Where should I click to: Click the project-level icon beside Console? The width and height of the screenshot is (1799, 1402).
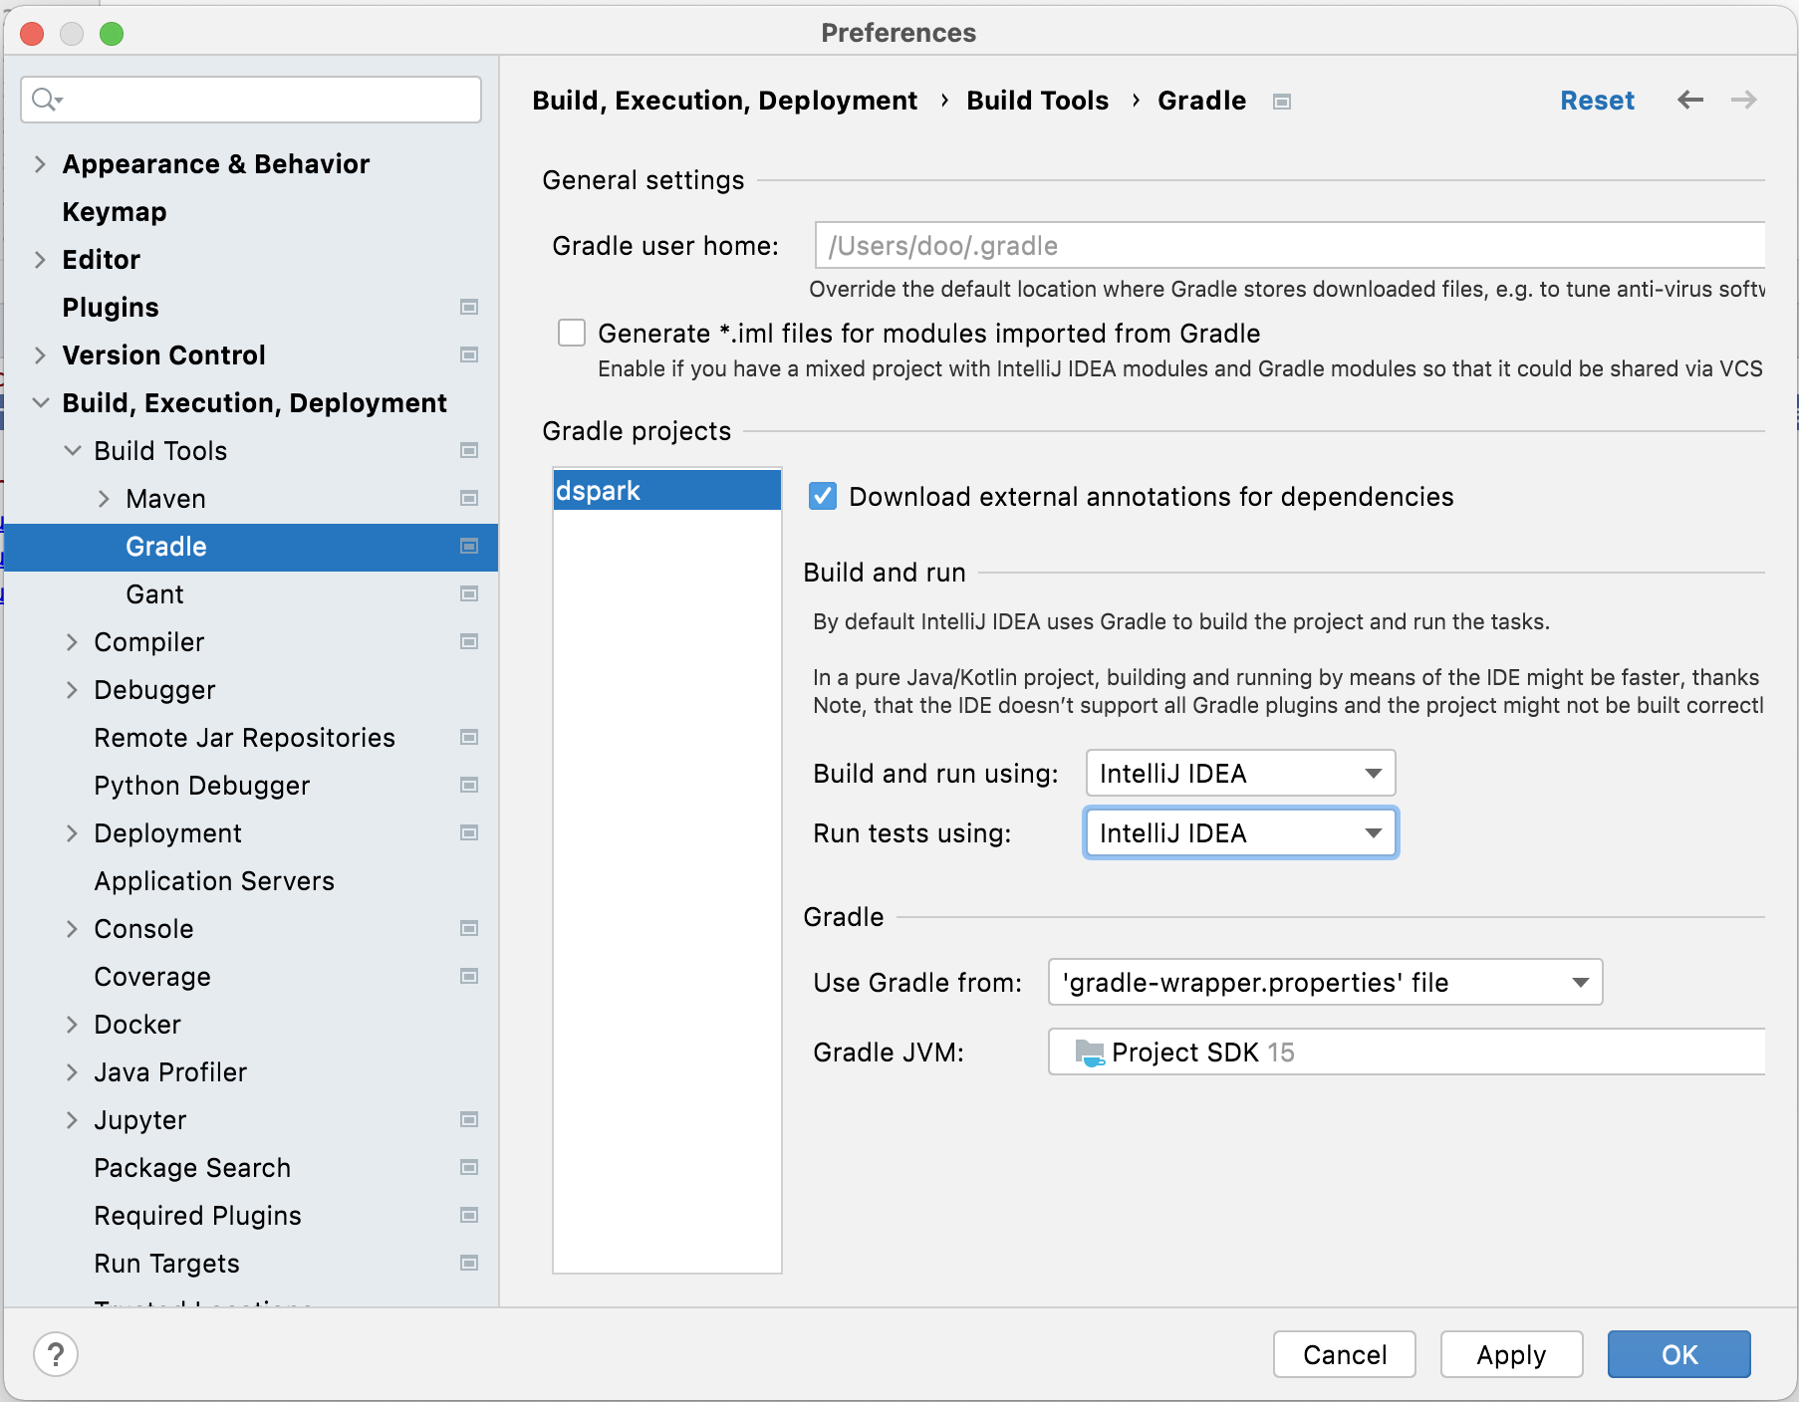[469, 928]
